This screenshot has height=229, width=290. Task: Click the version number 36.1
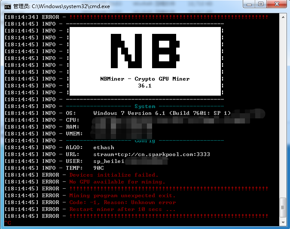[145, 86]
